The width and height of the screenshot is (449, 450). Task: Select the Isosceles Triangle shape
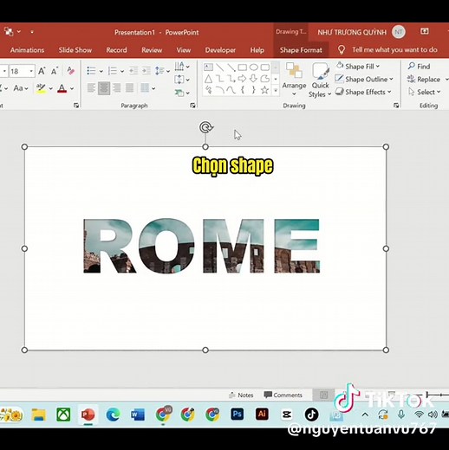point(208,79)
